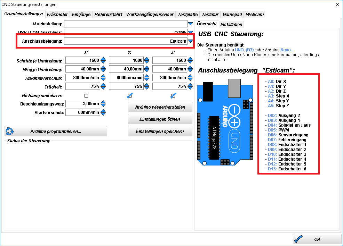Click the stepper arrows for Maximalvorschub Z
The image size is (343, 246).
[x=190, y=78]
